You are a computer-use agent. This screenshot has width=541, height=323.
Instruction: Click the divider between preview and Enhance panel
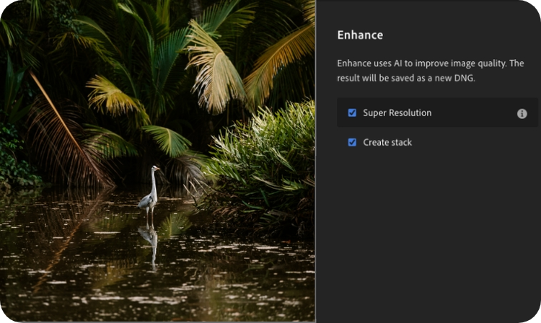coord(316,161)
